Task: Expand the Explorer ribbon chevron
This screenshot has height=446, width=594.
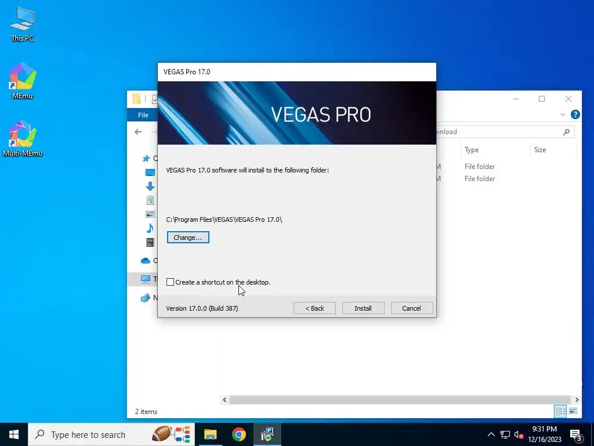Action: click(x=563, y=114)
